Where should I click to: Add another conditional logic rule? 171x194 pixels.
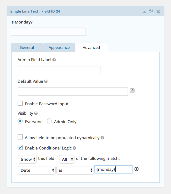(x=136, y=169)
